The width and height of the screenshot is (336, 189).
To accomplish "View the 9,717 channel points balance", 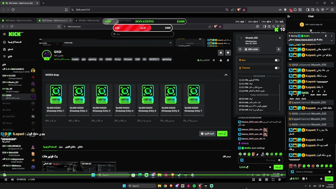I will (x=294, y=178).
